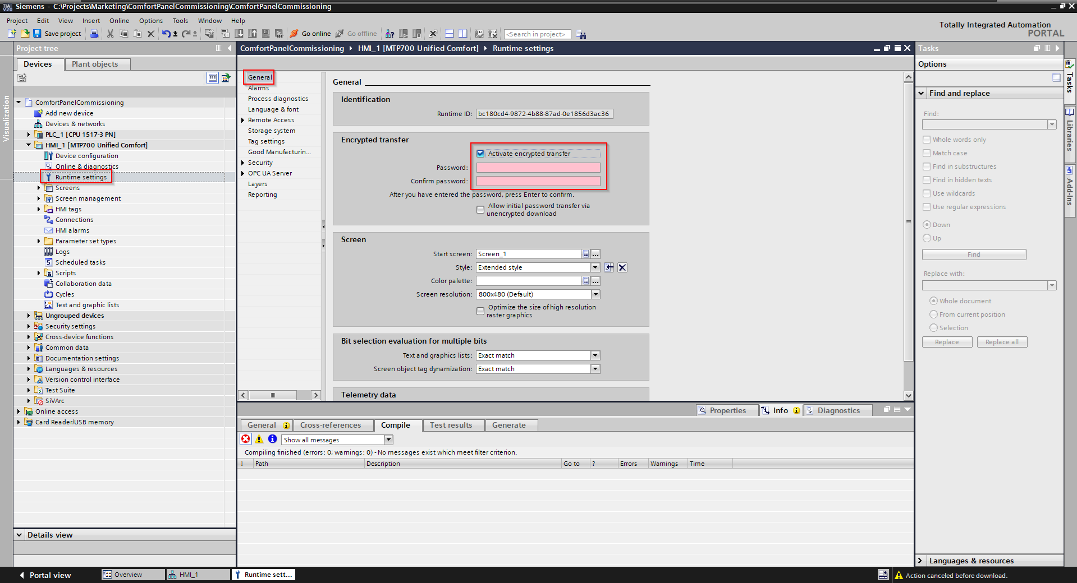Check Find in hidden texts

927,180
